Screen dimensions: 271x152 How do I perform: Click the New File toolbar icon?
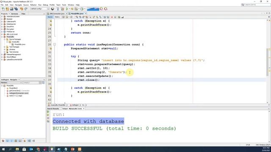click(x=3, y=9)
